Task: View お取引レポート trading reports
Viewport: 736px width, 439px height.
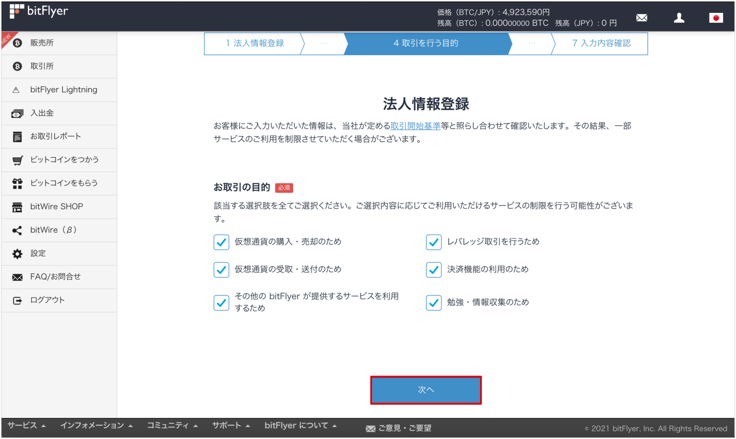Action: (55, 136)
